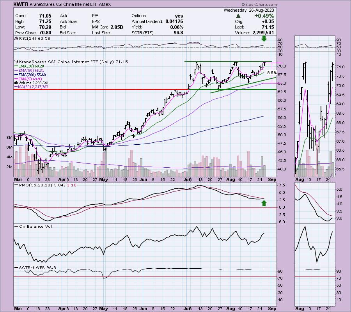Click the 62.5 price axis label
Image resolution: width=351 pixels, height=312 pixels.
(282, 92)
